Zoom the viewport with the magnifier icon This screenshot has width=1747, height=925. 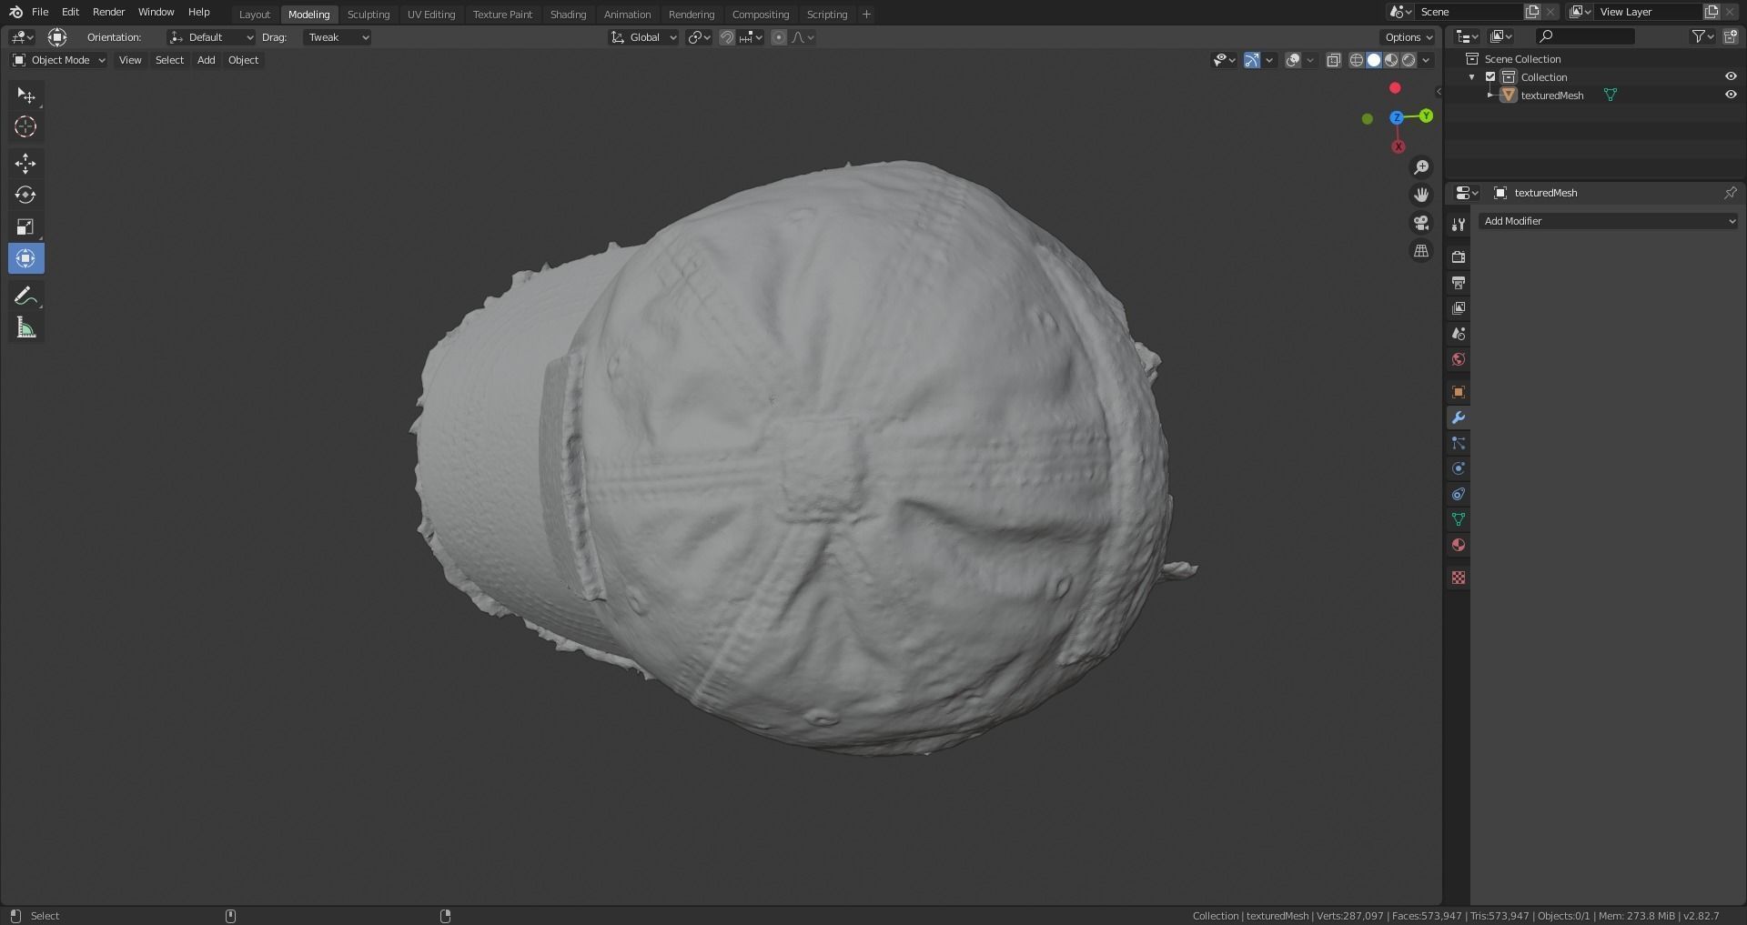1421,166
